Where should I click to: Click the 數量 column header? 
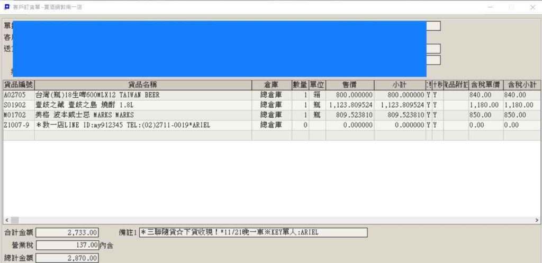(300, 85)
